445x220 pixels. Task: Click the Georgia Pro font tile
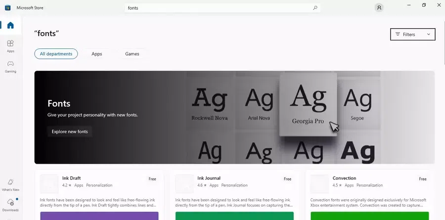(308, 104)
